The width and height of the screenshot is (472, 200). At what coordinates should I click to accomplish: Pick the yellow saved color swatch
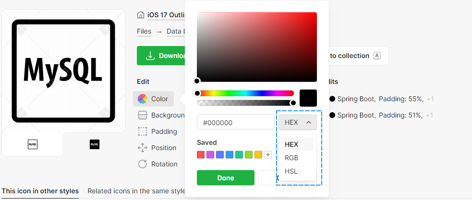point(258,155)
